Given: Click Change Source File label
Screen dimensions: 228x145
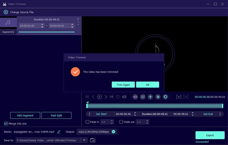Looking at the screenshot, I should point(22,12).
